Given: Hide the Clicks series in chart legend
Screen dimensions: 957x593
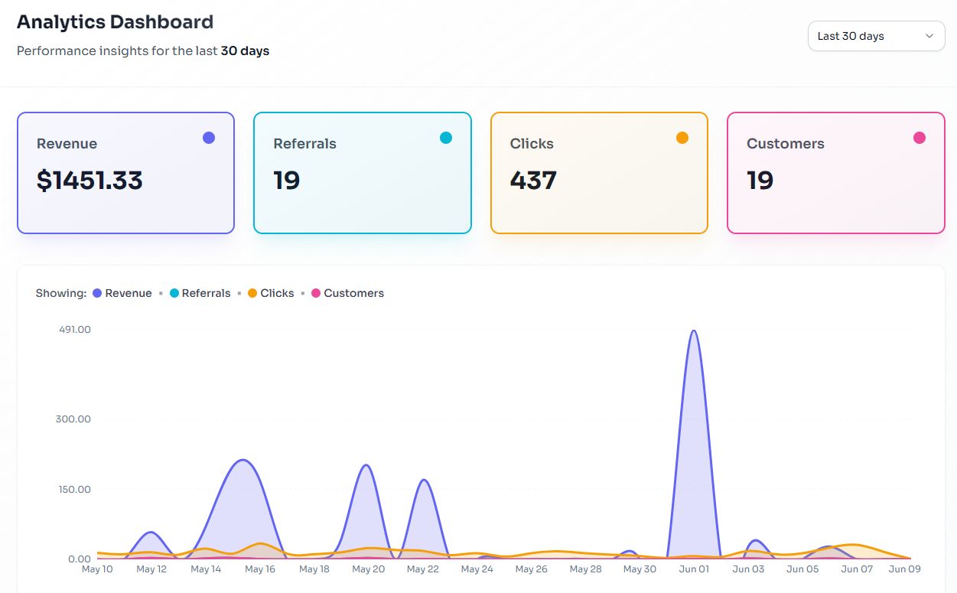Looking at the screenshot, I should (x=271, y=293).
